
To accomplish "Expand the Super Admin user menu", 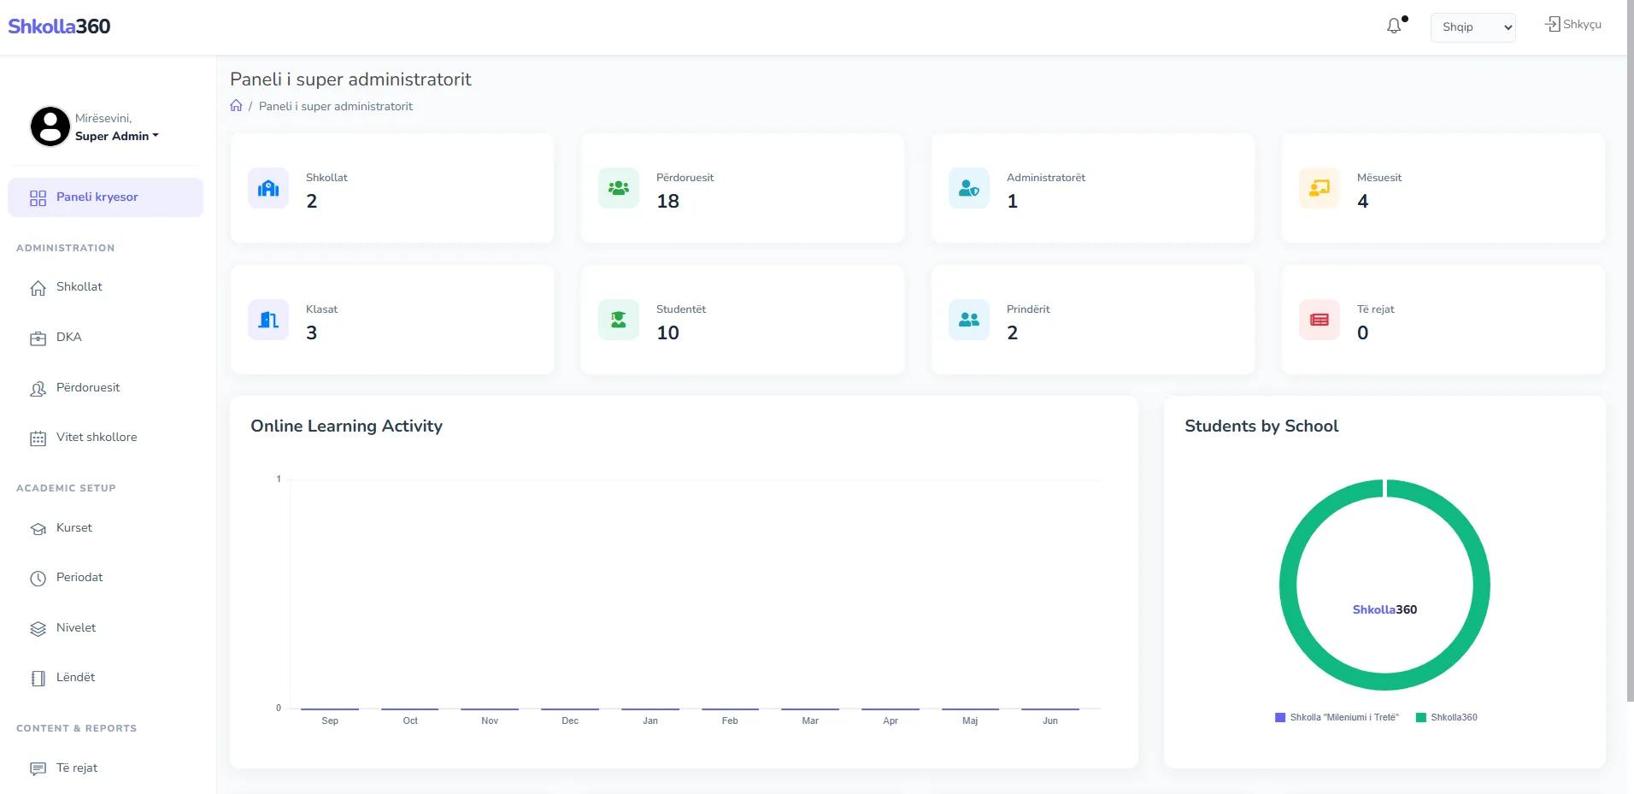I will click(x=117, y=136).
